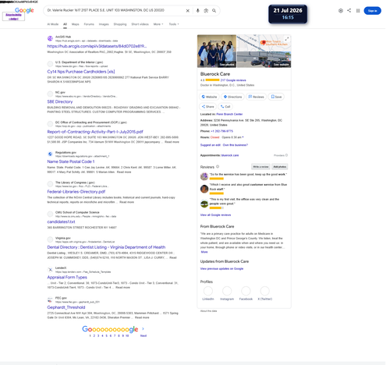Open the bluerock care appointments link
The image size is (390, 365).
(230, 155)
